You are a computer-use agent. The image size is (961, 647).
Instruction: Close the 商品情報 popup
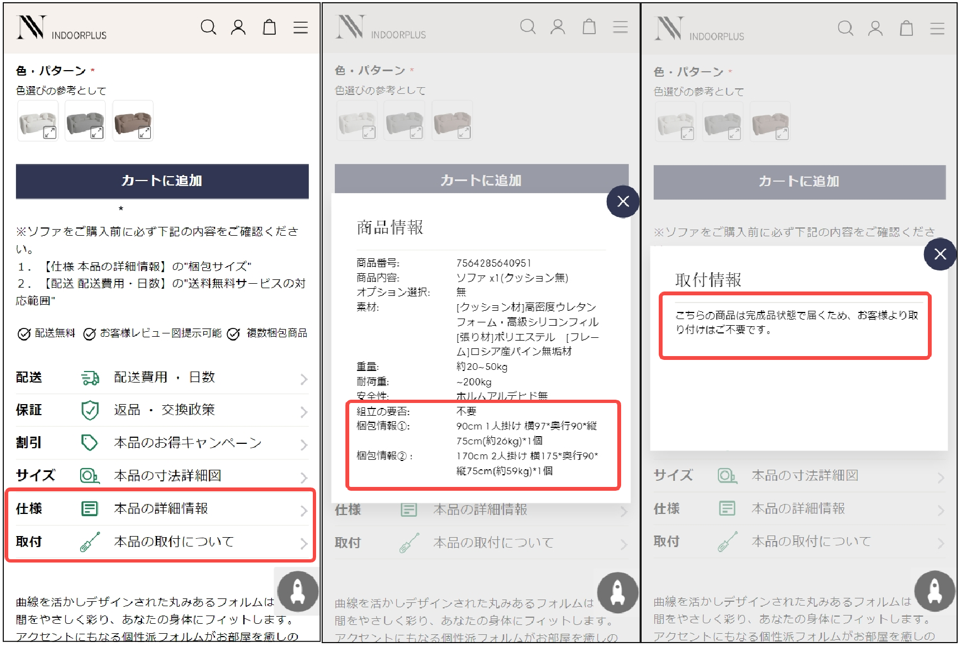(x=623, y=202)
